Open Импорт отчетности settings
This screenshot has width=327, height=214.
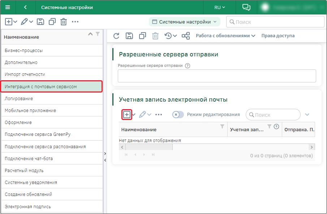[52, 74]
